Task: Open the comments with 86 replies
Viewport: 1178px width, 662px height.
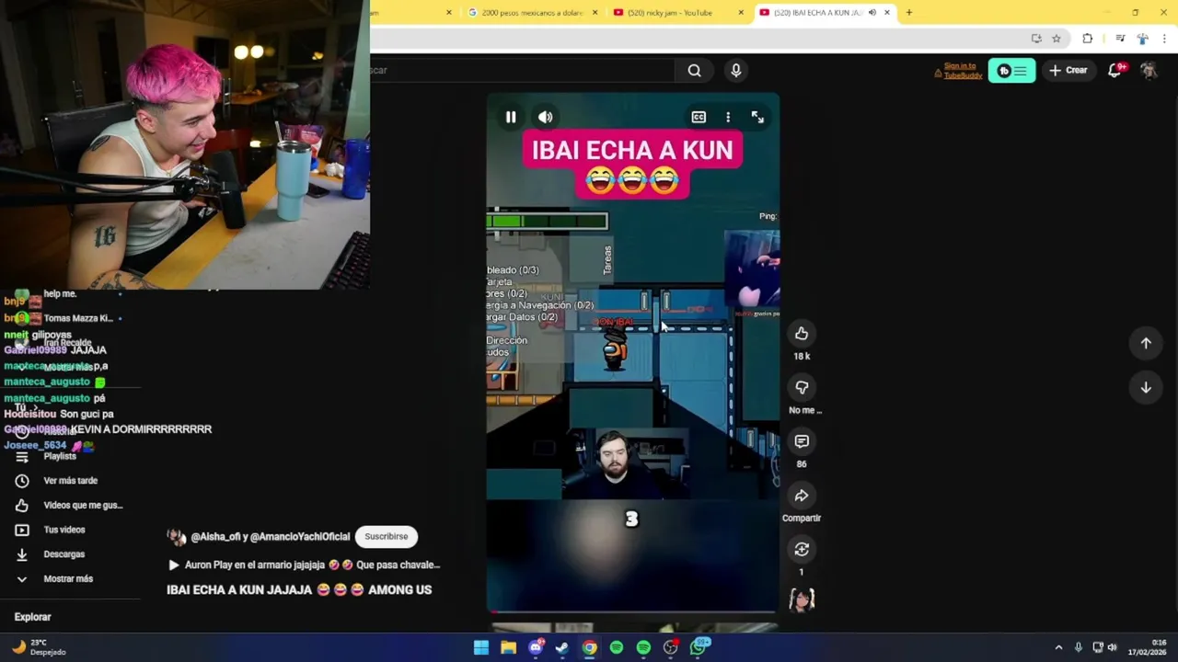Action: (802, 441)
